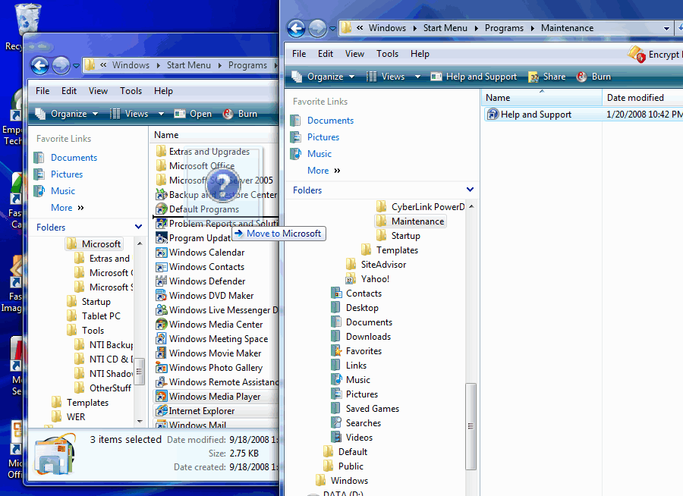Click Programs breadcrumb in Maintenance address bar
Screen dimensions: 683x496
coord(504,28)
